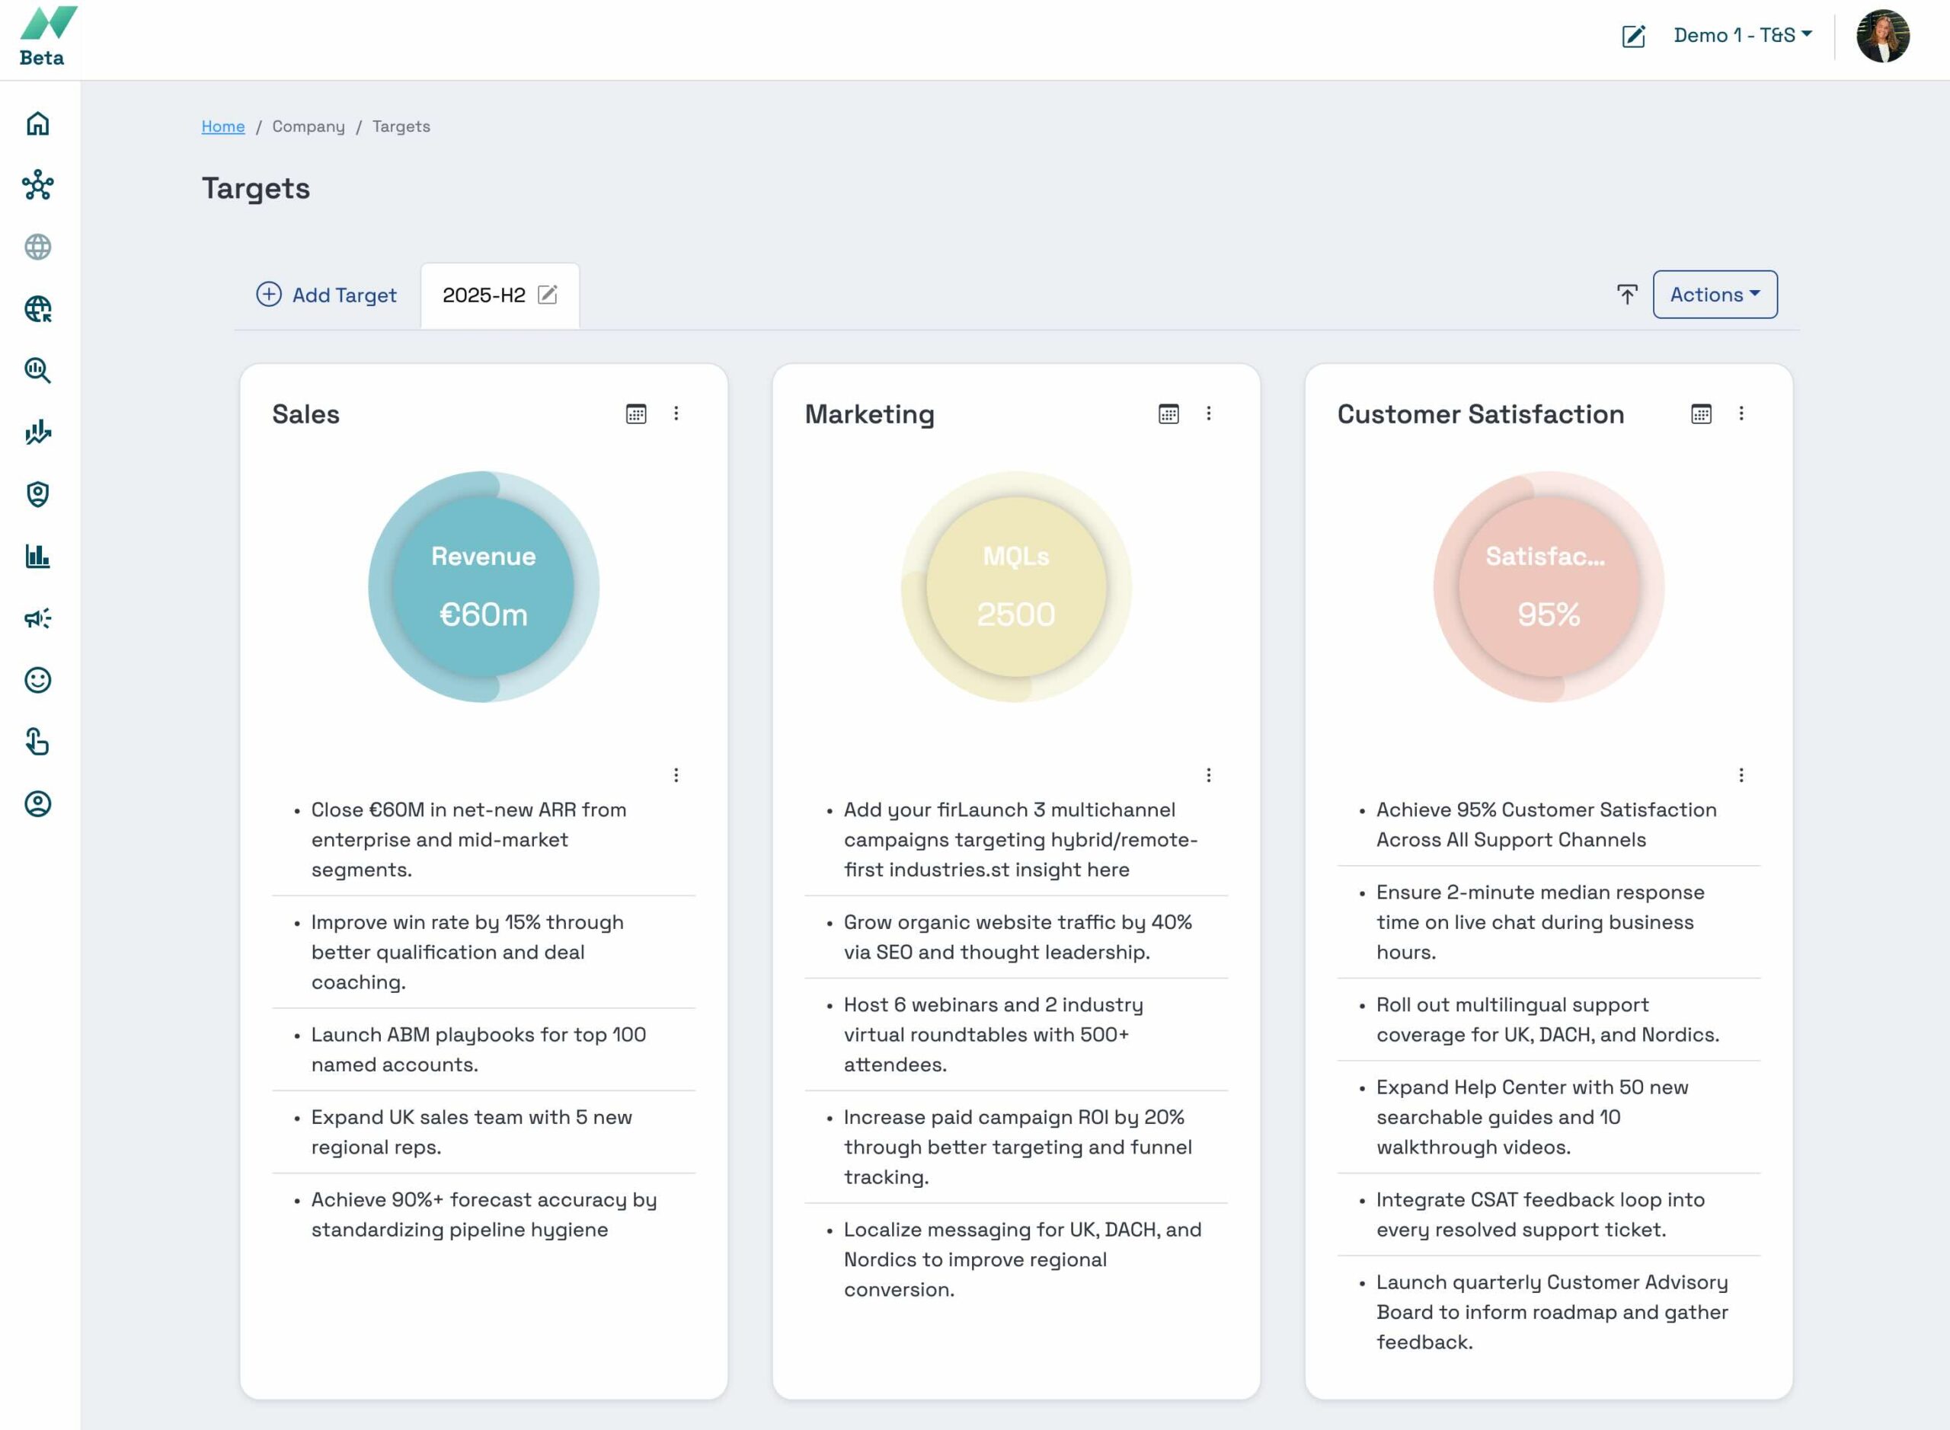1950x1430 pixels.
Task: Click the MQLs 2500 progress circle
Action: click(1015, 587)
